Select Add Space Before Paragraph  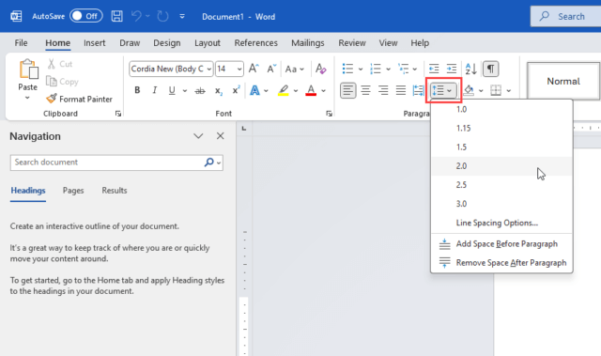[501, 243]
